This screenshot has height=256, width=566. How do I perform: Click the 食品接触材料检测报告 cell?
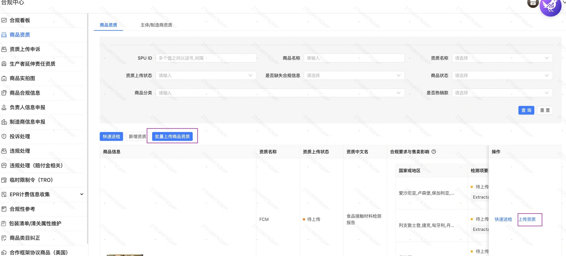pyautogui.click(x=364, y=219)
